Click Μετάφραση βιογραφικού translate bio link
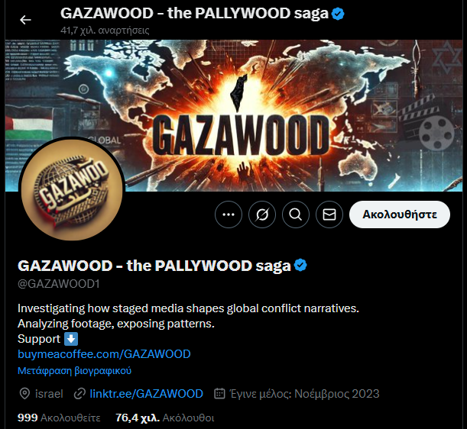 (x=74, y=371)
